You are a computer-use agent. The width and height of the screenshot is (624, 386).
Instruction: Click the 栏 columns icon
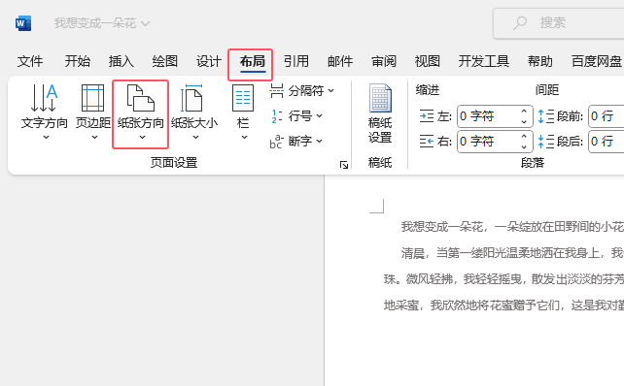(x=243, y=98)
